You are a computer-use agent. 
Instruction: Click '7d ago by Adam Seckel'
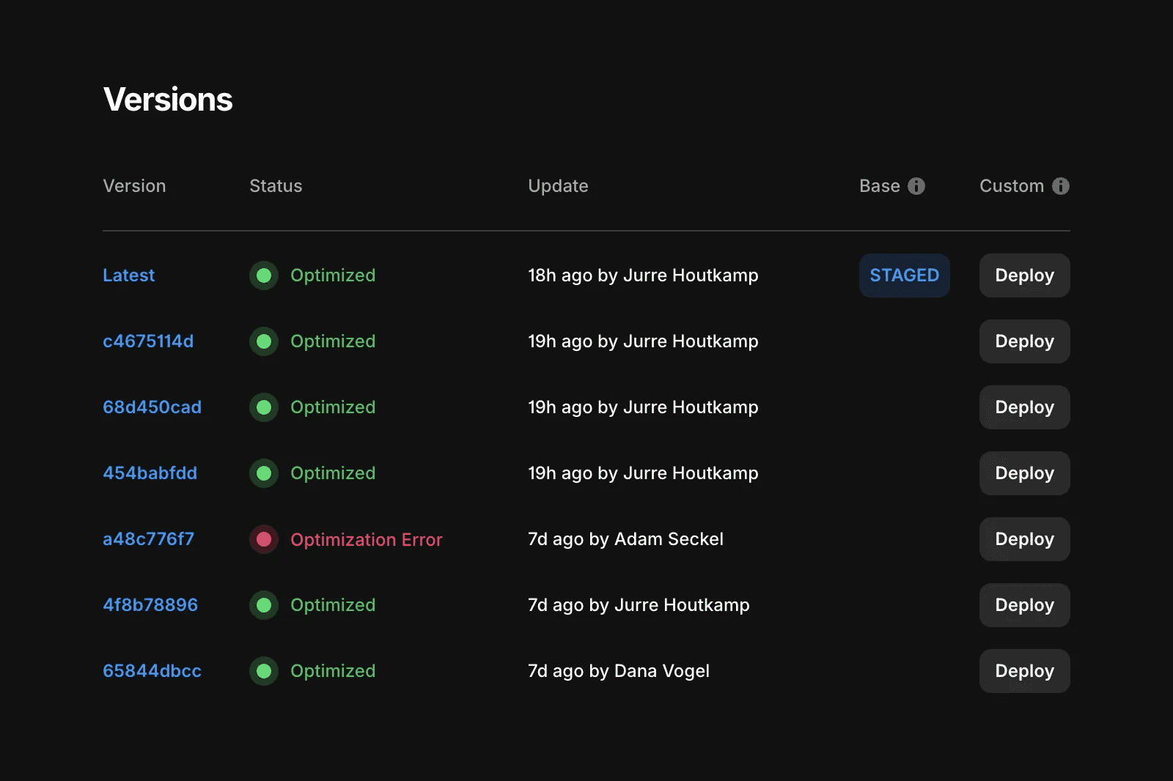tap(625, 539)
